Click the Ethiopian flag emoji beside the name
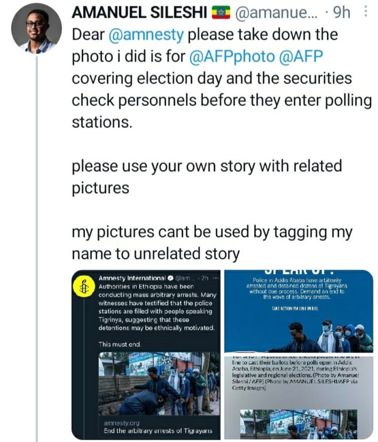Screen dimensions: 378x442 [x=221, y=11]
